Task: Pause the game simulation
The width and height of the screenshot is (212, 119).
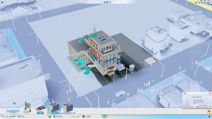Action: (3, 116)
